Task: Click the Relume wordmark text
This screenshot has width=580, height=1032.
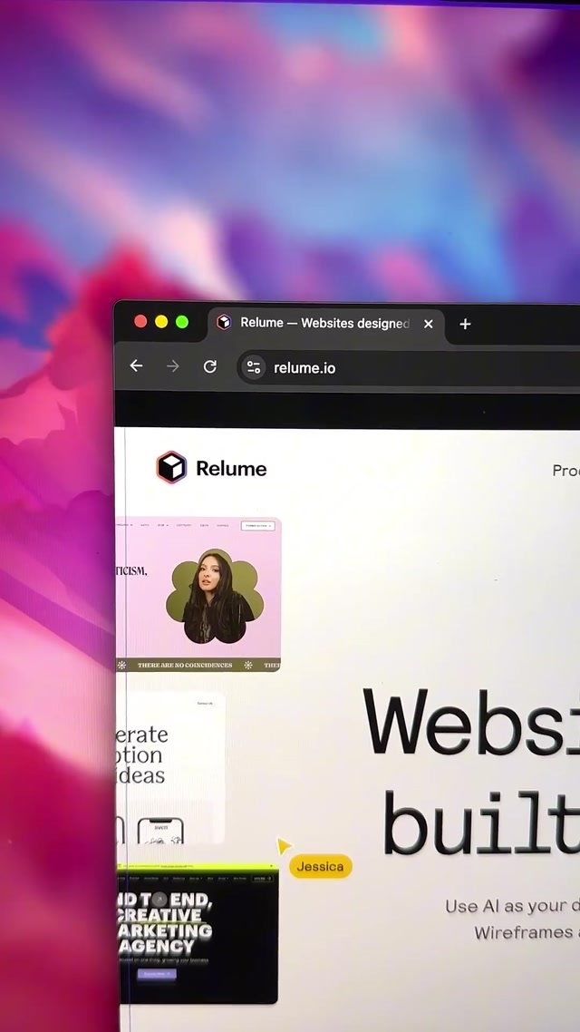Action: [231, 469]
